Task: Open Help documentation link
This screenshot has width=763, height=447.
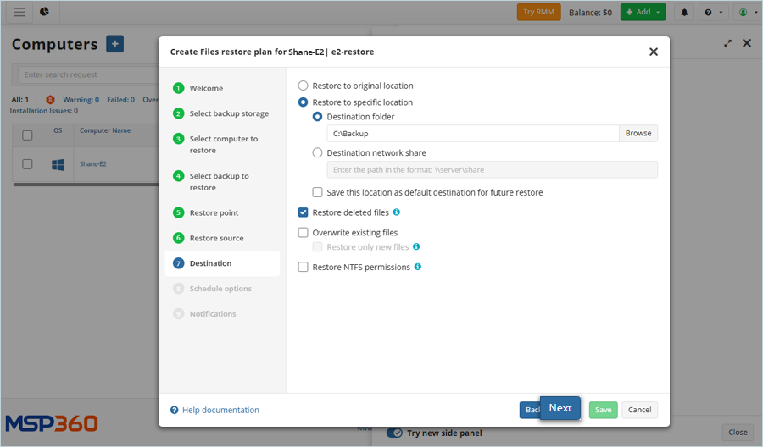Action: tap(220, 410)
